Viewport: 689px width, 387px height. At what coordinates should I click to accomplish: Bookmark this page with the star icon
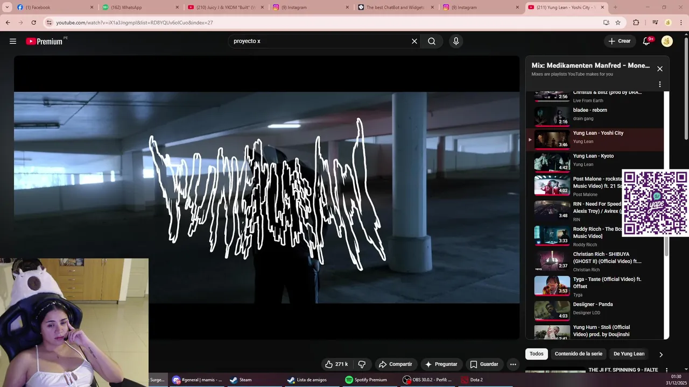point(618,23)
